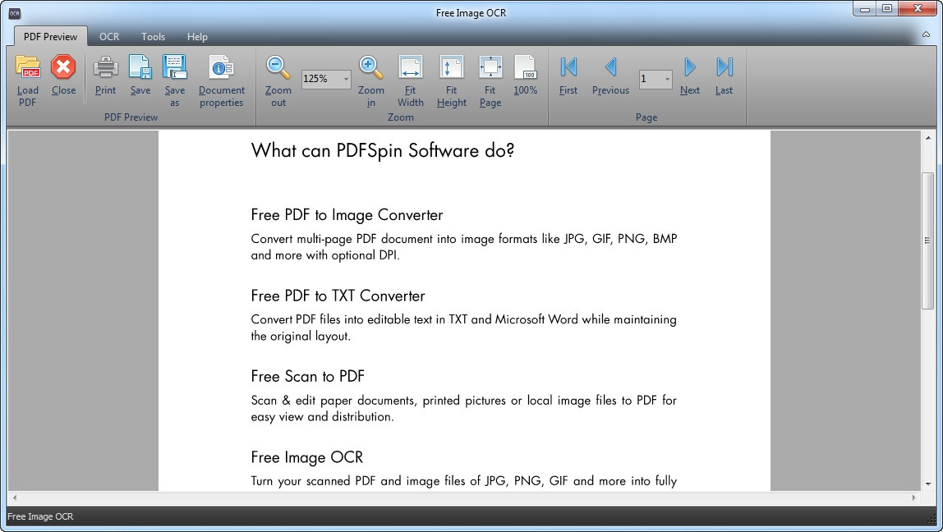Image resolution: width=943 pixels, height=532 pixels.
Task: Collapse the ribbon with the chevron
Action: pos(927,34)
